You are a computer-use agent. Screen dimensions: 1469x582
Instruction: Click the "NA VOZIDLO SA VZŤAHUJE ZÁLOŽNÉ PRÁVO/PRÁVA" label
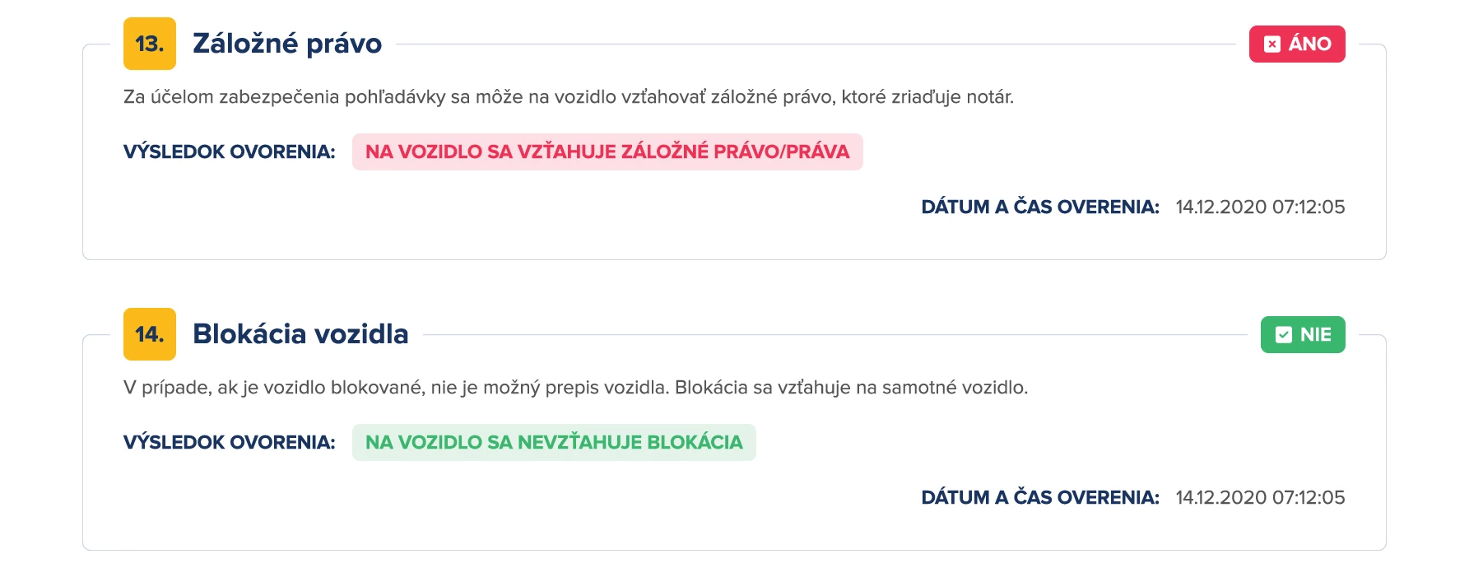point(607,152)
